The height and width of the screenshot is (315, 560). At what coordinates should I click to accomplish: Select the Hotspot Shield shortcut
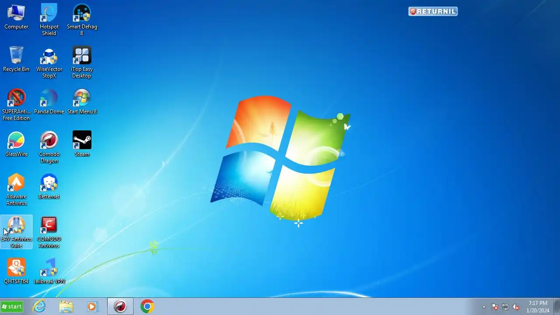[x=49, y=20]
